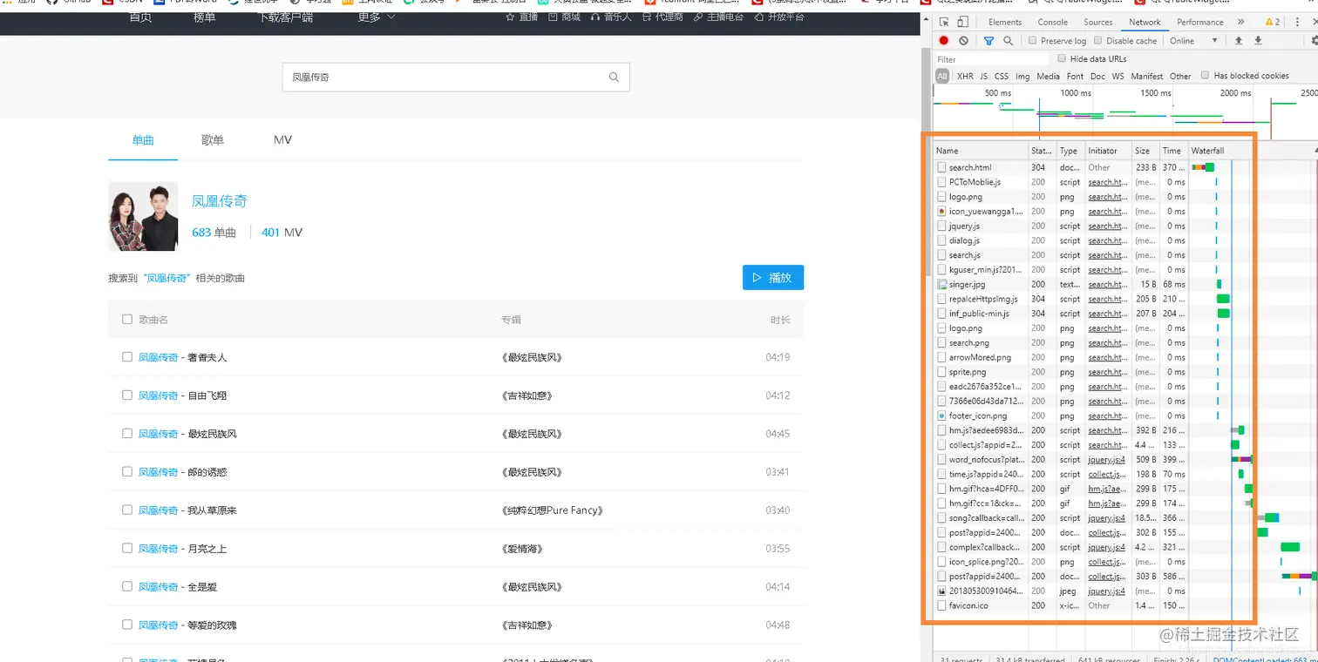Click the export HAR download arrow icon

coord(1258,41)
